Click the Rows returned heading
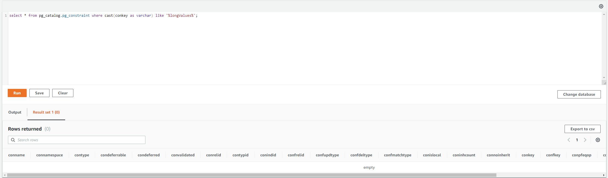This screenshot has height=178, width=608. coord(25,129)
